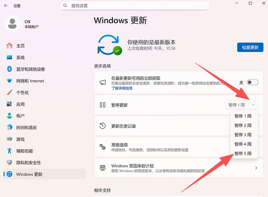Expand the 暂停更新 duration dropdown arrow
The width and height of the screenshot is (268, 197).
pos(253,105)
